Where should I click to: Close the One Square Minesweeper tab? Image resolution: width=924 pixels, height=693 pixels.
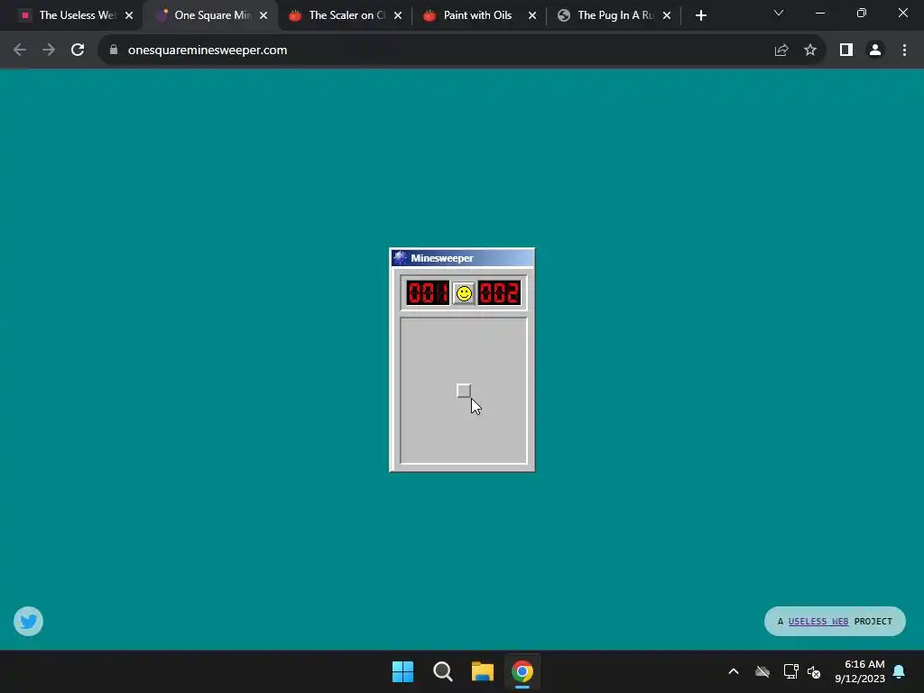click(x=263, y=15)
